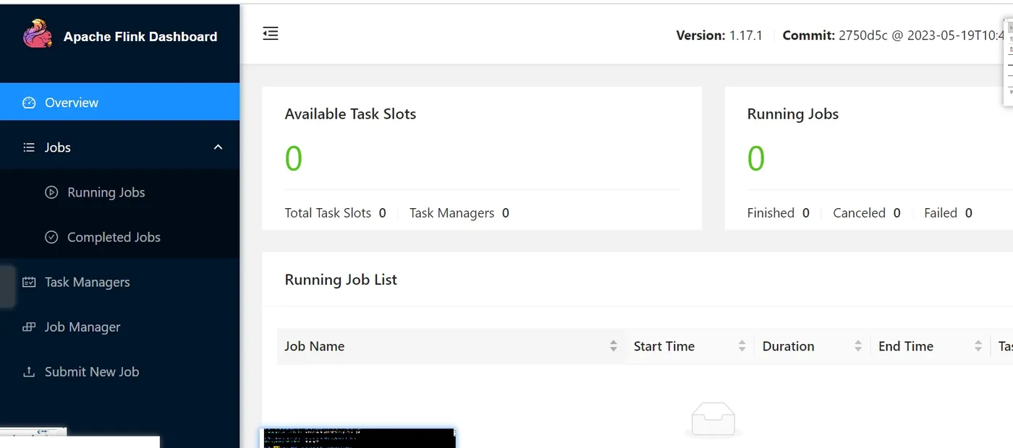1013x448 pixels.
Task: Click the Completed Jobs check-circle icon
Action: click(x=51, y=237)
